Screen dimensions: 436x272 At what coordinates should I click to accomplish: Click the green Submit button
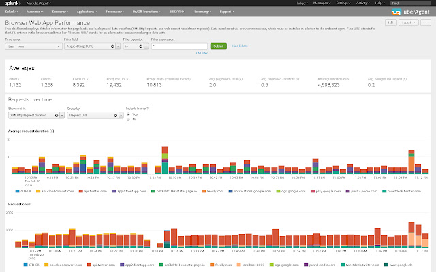click(219, 46)
